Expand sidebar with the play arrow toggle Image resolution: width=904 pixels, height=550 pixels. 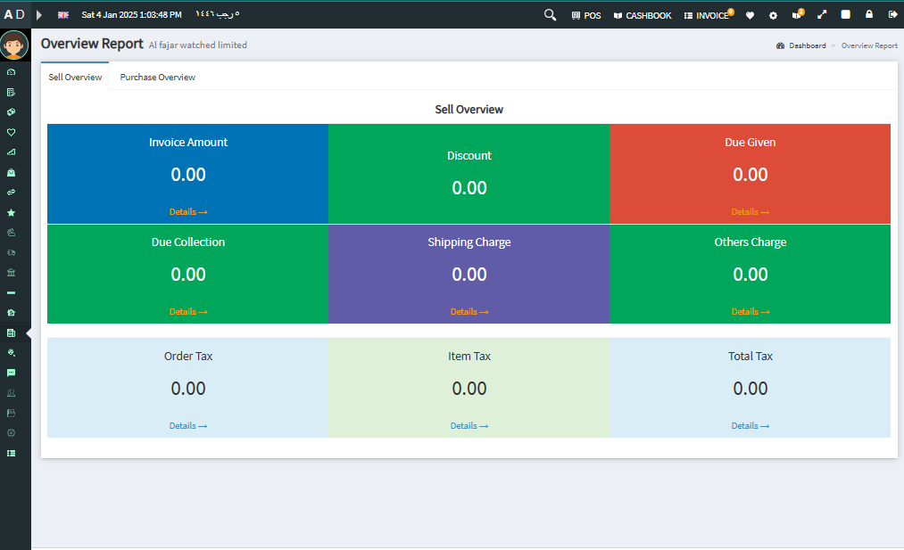coord(39,15)
